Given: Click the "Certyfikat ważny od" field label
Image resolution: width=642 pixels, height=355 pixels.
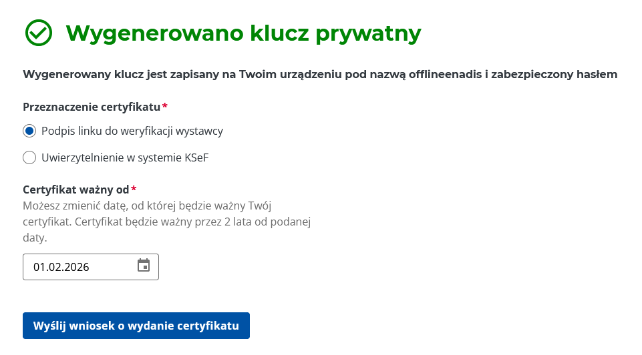Looking at the screenshot, I should point(75,190).
